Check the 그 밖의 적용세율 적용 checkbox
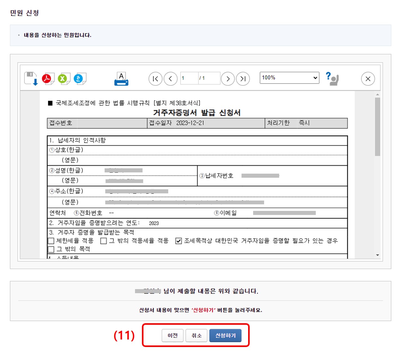Screen dimensions: 406x352 [x=103, y=241]
